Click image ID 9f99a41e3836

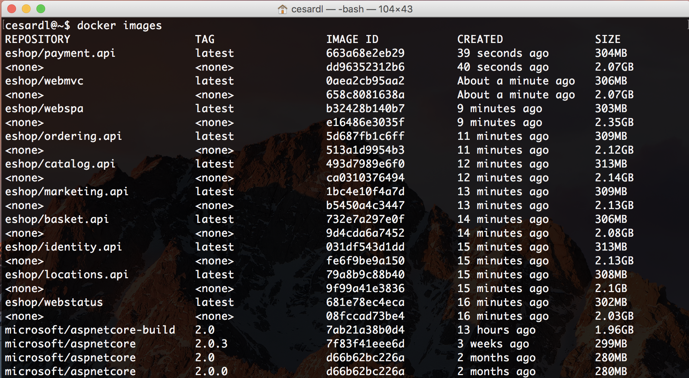pos(365,288)
